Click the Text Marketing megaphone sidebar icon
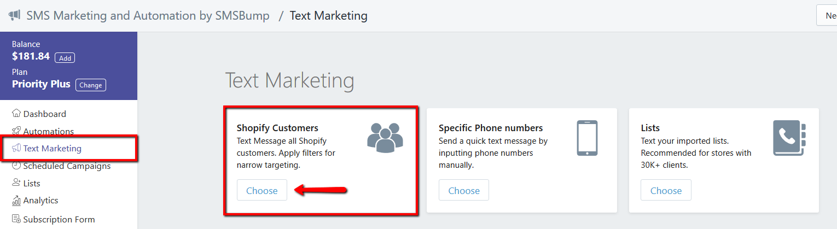 coord(16,148)
